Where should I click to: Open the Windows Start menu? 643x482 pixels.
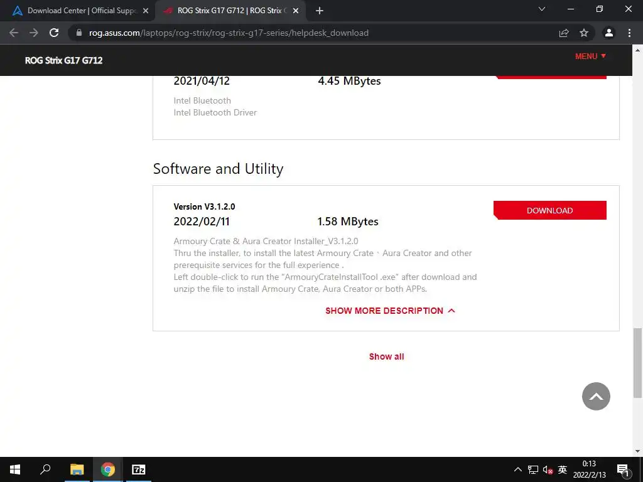(15, 469)
